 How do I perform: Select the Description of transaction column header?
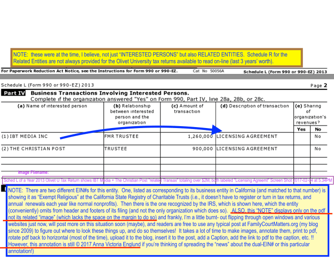254,106
